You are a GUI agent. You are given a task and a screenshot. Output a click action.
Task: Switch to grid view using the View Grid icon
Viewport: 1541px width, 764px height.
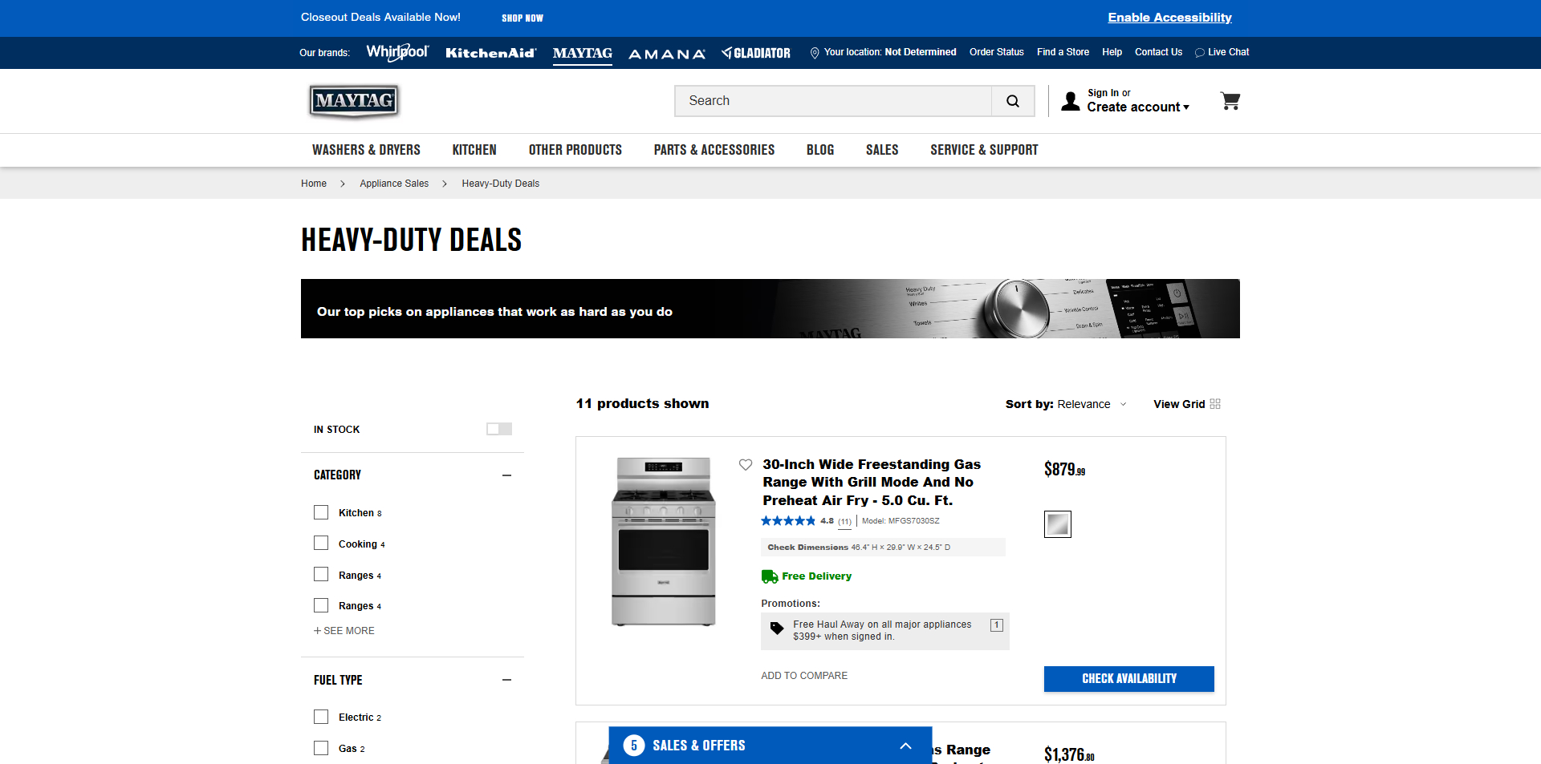point(1215,404)
